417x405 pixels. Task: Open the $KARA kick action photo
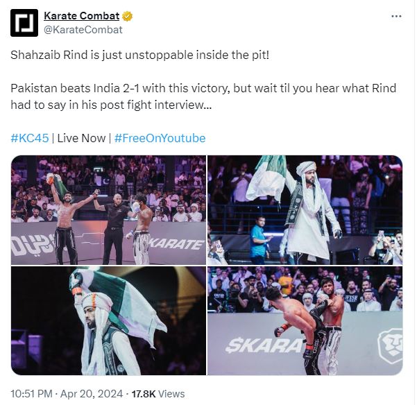pos(305,321)
